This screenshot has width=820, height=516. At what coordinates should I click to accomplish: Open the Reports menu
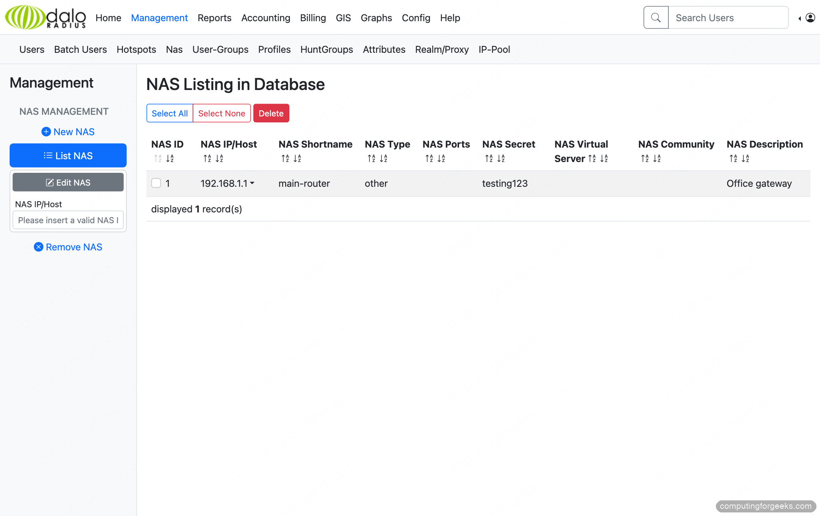tap(215, 18)
